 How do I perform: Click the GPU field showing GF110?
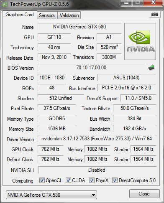point(54,37)
